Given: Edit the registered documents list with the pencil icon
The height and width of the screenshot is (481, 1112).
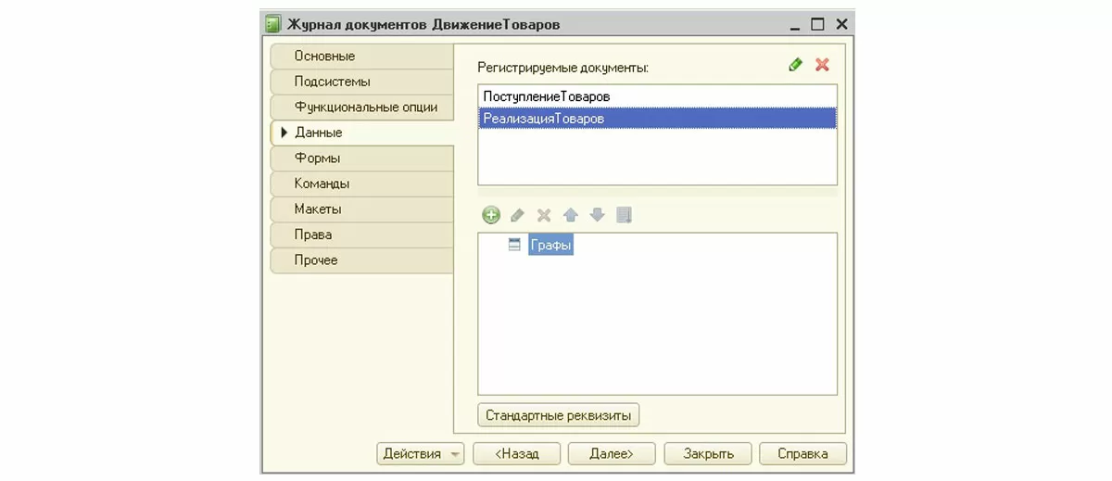Looking at the screenshot, I should click(795, 65).
